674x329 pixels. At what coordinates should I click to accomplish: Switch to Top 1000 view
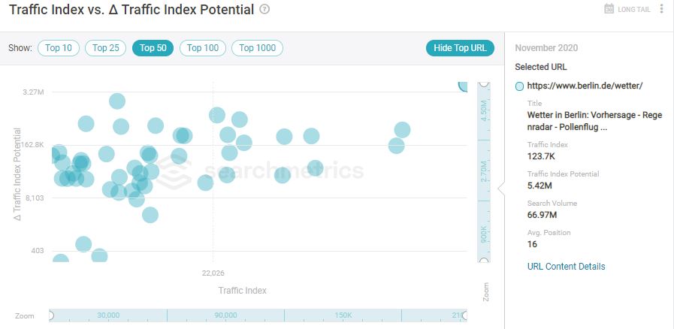point(257,48)
